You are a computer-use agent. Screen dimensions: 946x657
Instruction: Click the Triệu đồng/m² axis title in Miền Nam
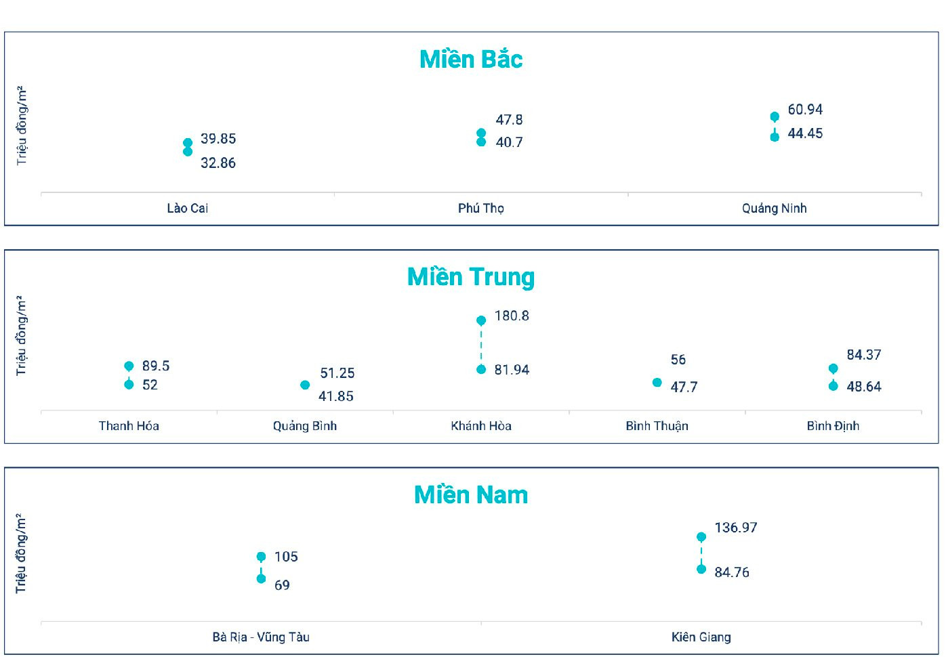pyautogui.click(x=21, y=553)
